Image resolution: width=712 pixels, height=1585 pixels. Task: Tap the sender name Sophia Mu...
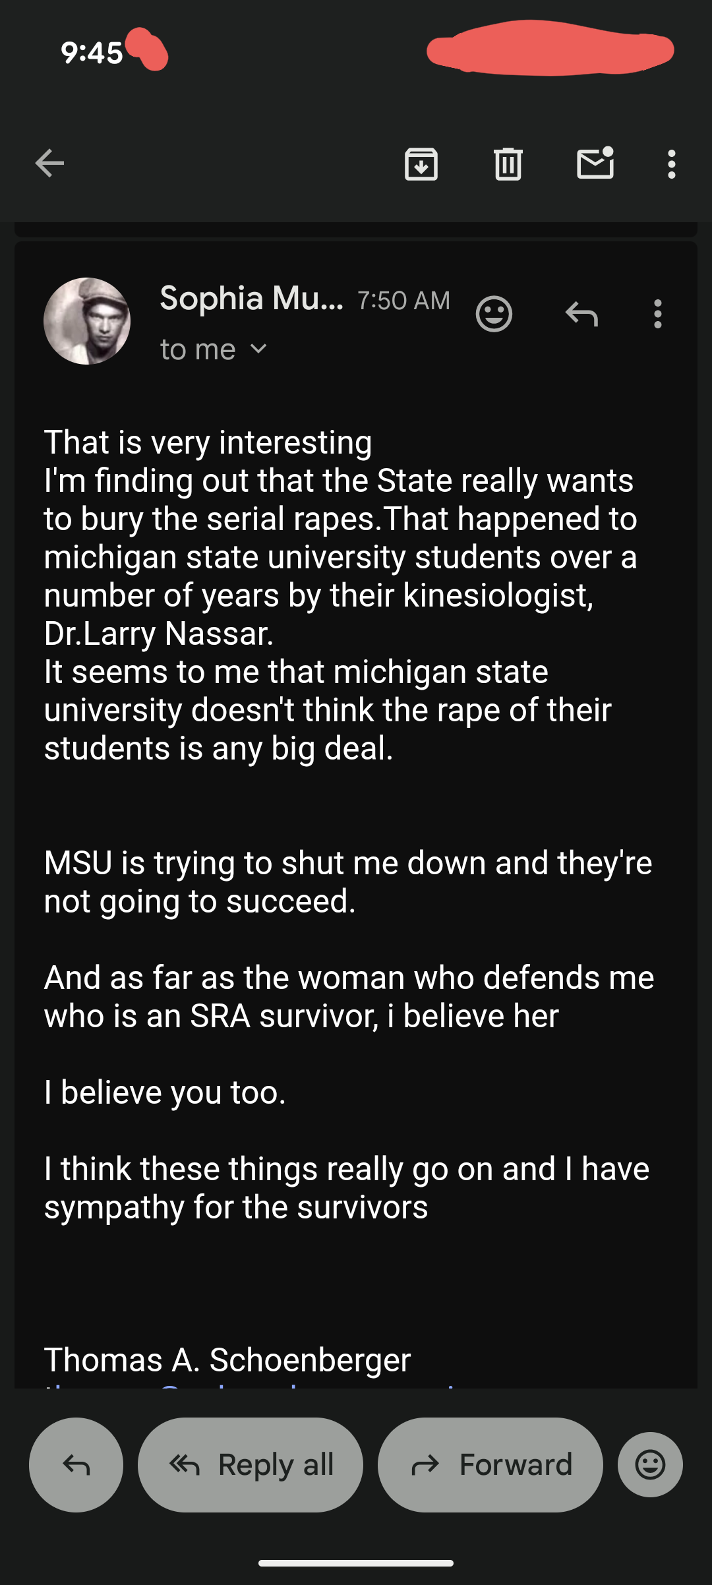point(251,299)
